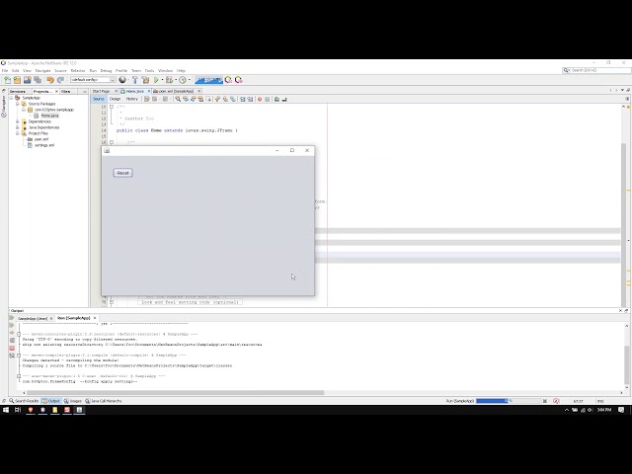
Task: Collapse the Source Packages node
Action: [x=18, y=104]
